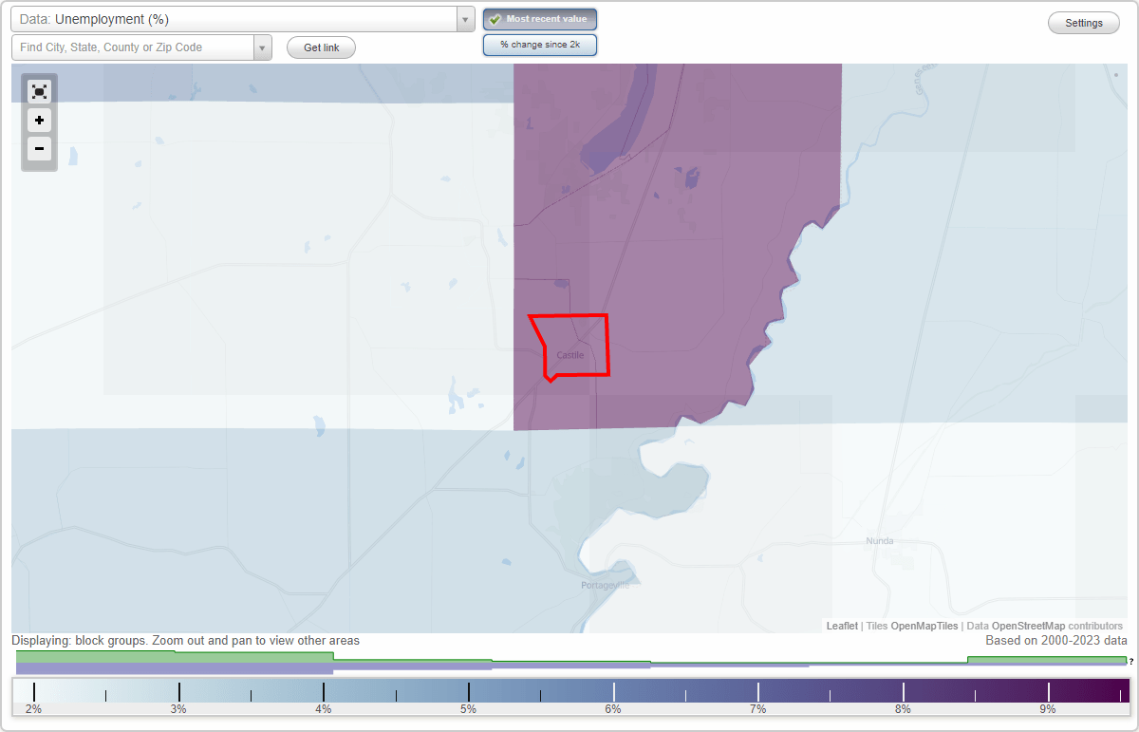1139x732 pixels.
Task: Click the green checkmark on Most recent value
Action: point(497,18)
